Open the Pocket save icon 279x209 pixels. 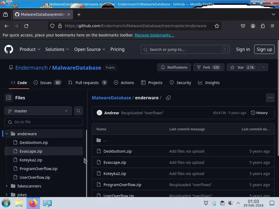[243, 26]
